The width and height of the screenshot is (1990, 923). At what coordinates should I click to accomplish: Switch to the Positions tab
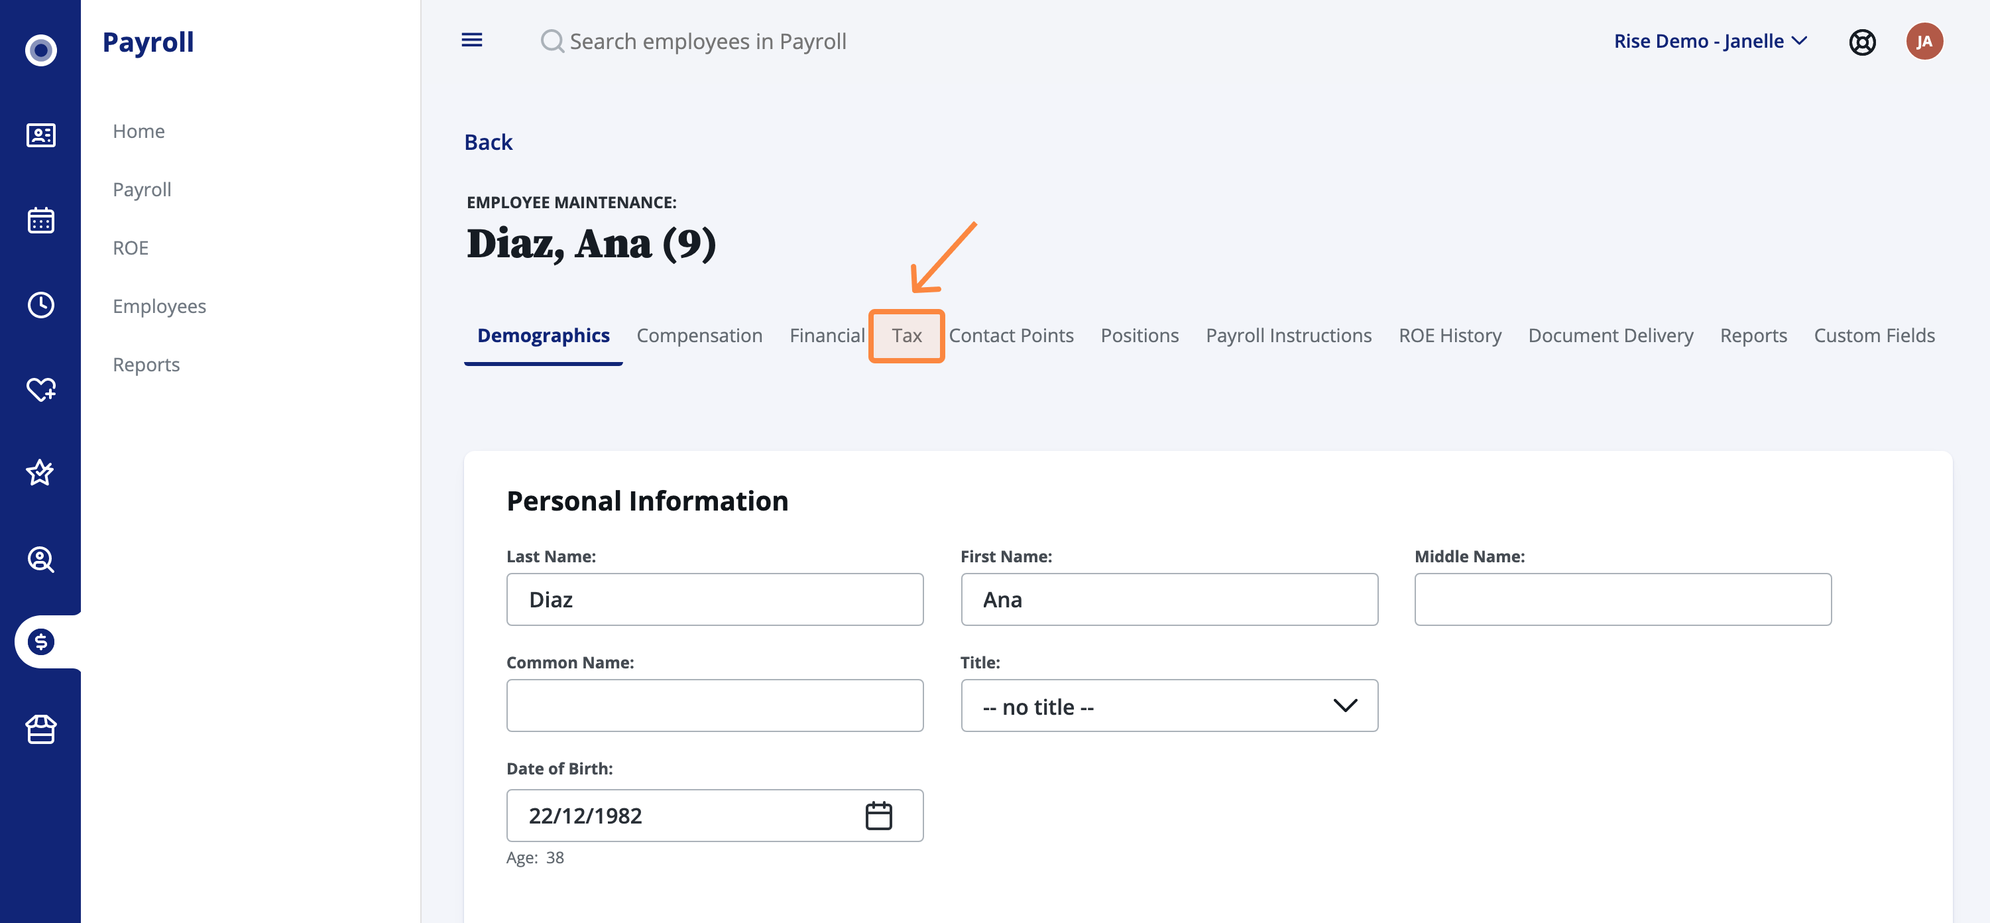(1140, 336)
